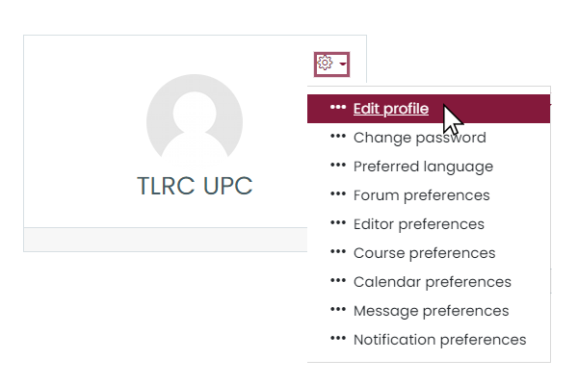
Task: Click the dots icon before Preferred language
Action: (x=338, y=165)
